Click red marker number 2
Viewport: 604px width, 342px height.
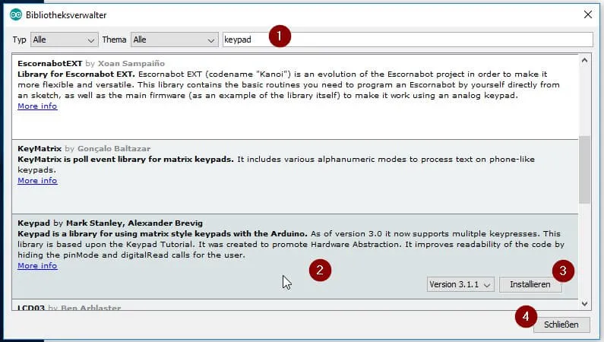coord(321,270)
